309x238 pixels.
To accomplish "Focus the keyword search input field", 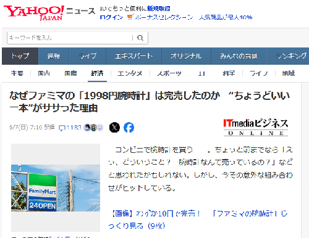I will tap(70, 38).
